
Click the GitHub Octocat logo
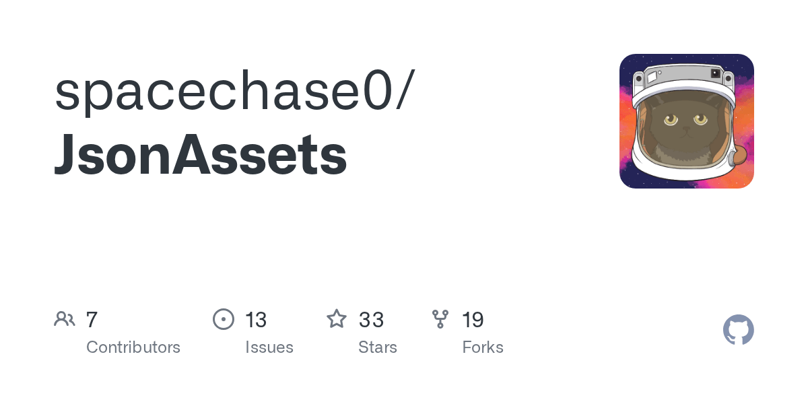[x=738, y=330]
